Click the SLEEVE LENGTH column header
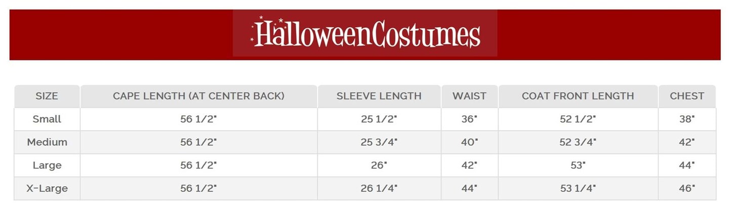 click(x=379, y=96)
